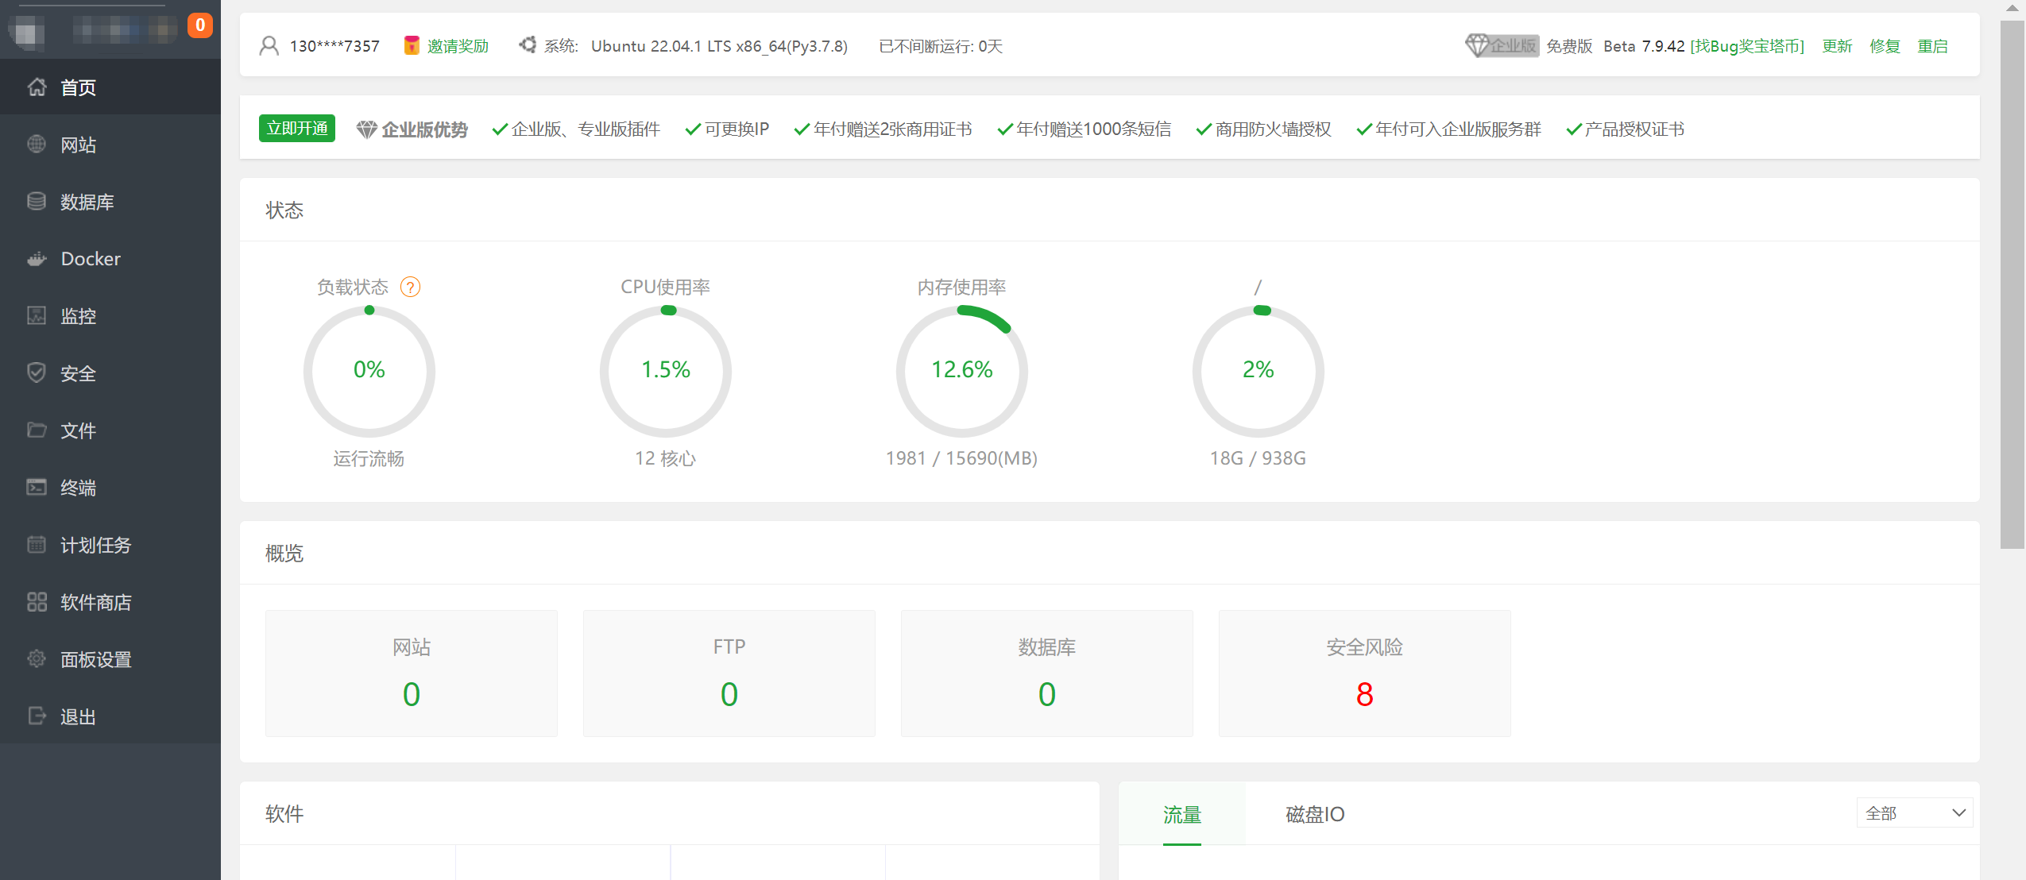Switch to the 流量 tab

pyautogui.click(x=1181, y=814)
